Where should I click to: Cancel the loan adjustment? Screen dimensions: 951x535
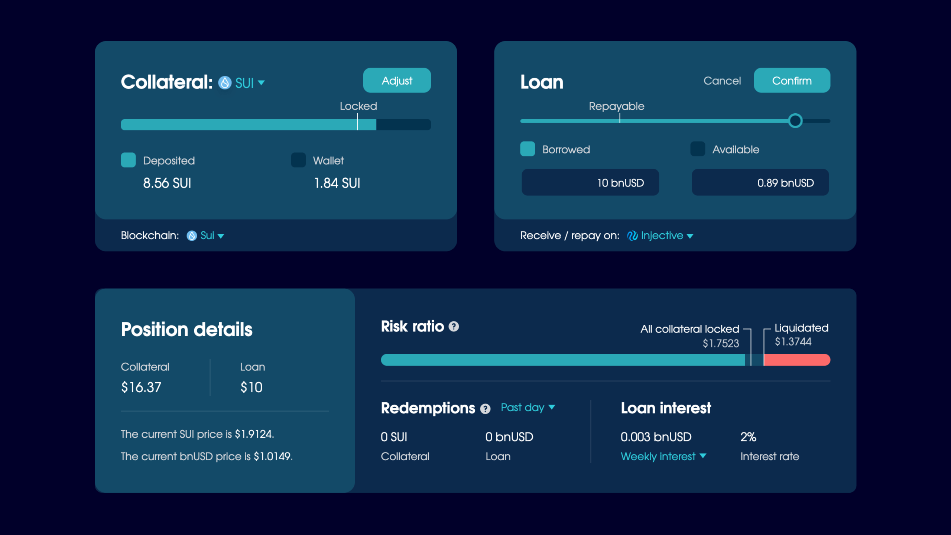tap(722, 81)
